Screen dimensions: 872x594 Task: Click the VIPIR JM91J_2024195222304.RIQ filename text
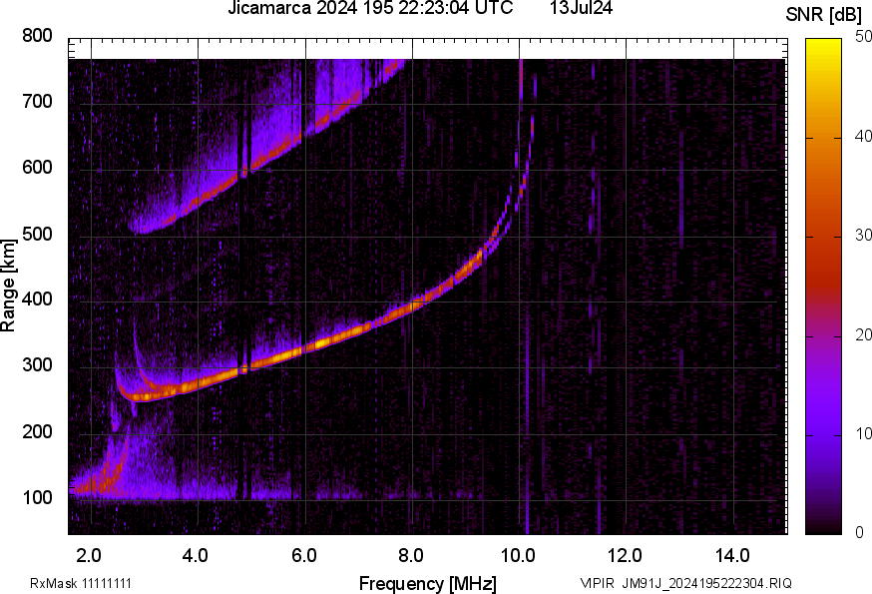point(685,583)
